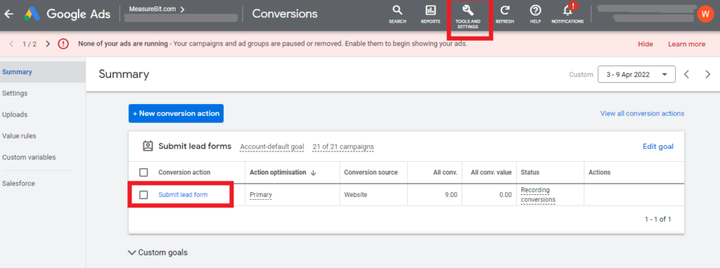Open Tools and Settings wrench icon
720x268 pixels.
tap(468, 11)
